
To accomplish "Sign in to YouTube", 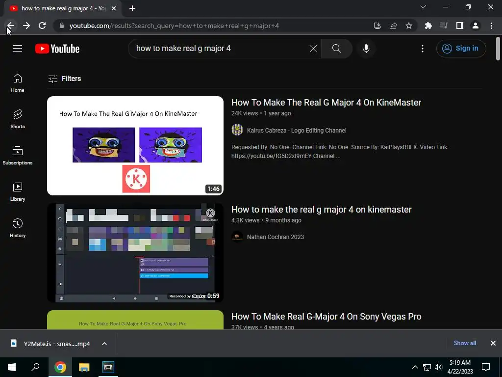I will (x=461, y=49).
